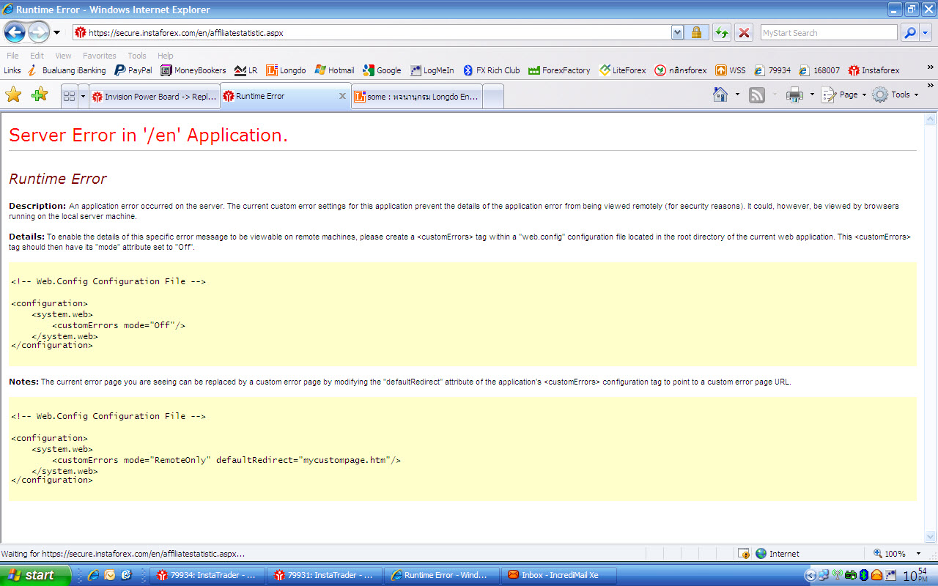Open the Favorites menu
This screenshot has width=938, height=586.
(x=99, y=56)
